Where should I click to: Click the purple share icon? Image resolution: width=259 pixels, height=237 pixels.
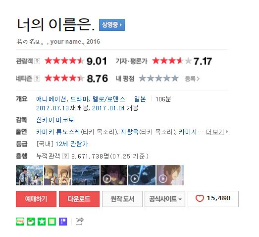[x=63, y=222]
